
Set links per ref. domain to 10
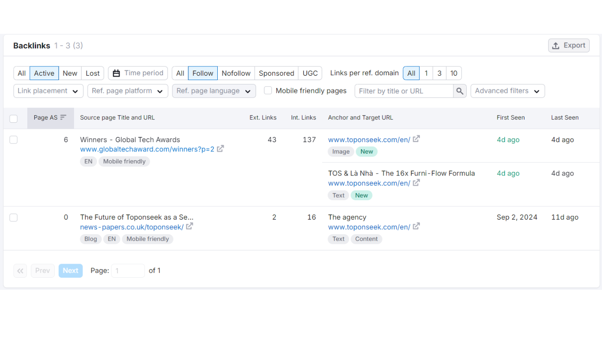[x=454, y=73]
